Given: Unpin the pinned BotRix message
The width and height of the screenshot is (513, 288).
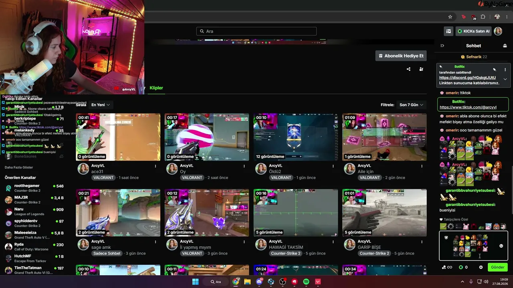Looking at the screenshot, I should (495, 70).
